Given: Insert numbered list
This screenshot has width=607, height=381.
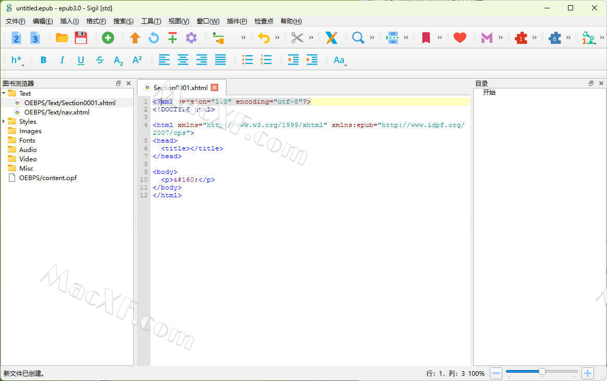Looking at the screenshot, I should pos(267,60).
